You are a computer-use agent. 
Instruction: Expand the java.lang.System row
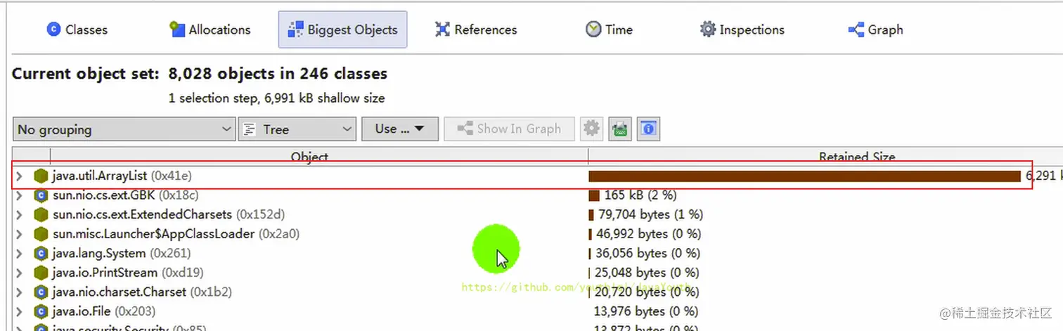coord(20,253)
